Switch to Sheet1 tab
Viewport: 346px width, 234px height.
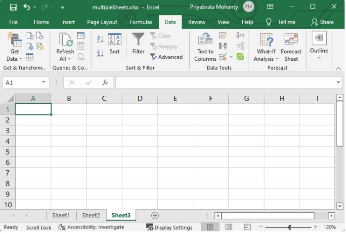click(61, 215)
